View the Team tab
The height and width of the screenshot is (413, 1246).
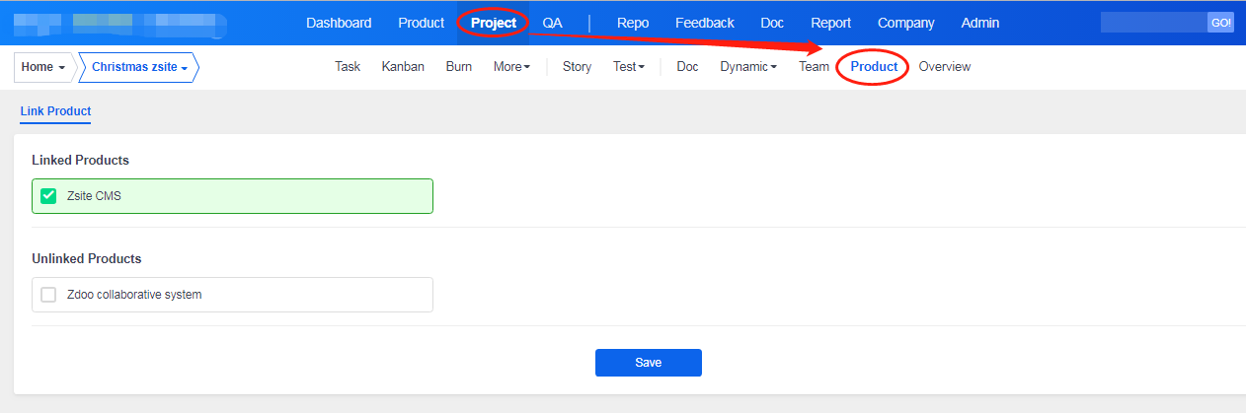pyautogui.click(x=814, y=67)
